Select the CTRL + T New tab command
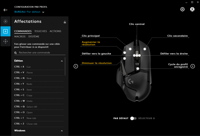Viewport: 200px width, 136px height. (x=39, y=118)
